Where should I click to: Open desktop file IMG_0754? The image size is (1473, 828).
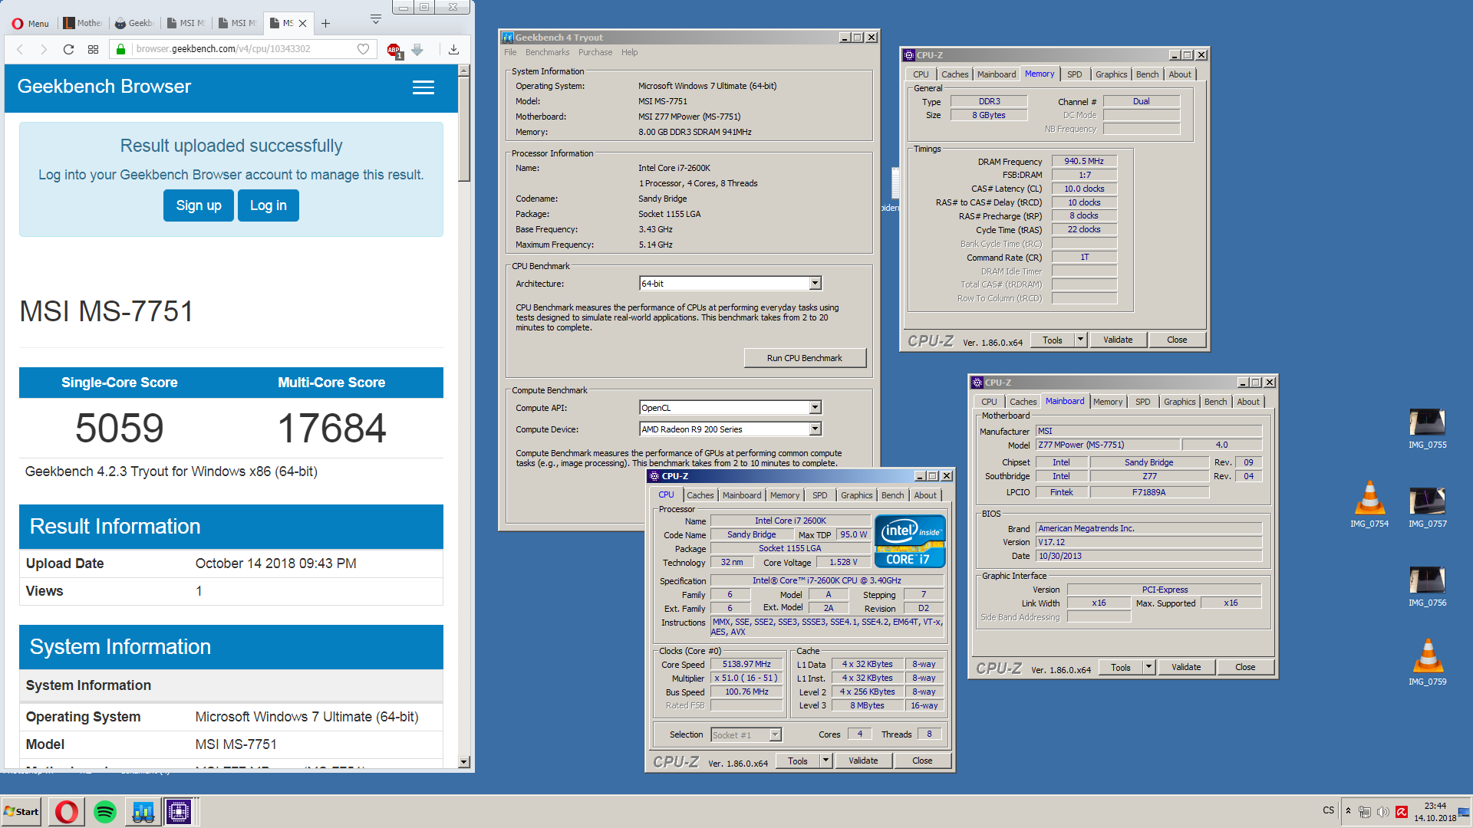[x=1369, y=504]
